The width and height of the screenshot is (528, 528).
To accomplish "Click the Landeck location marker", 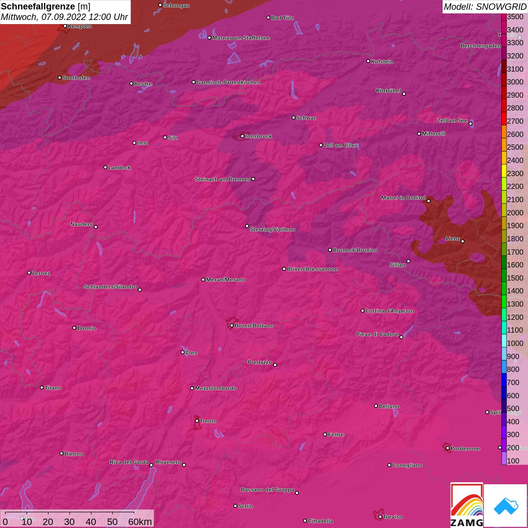I will (x=105, y=167).
